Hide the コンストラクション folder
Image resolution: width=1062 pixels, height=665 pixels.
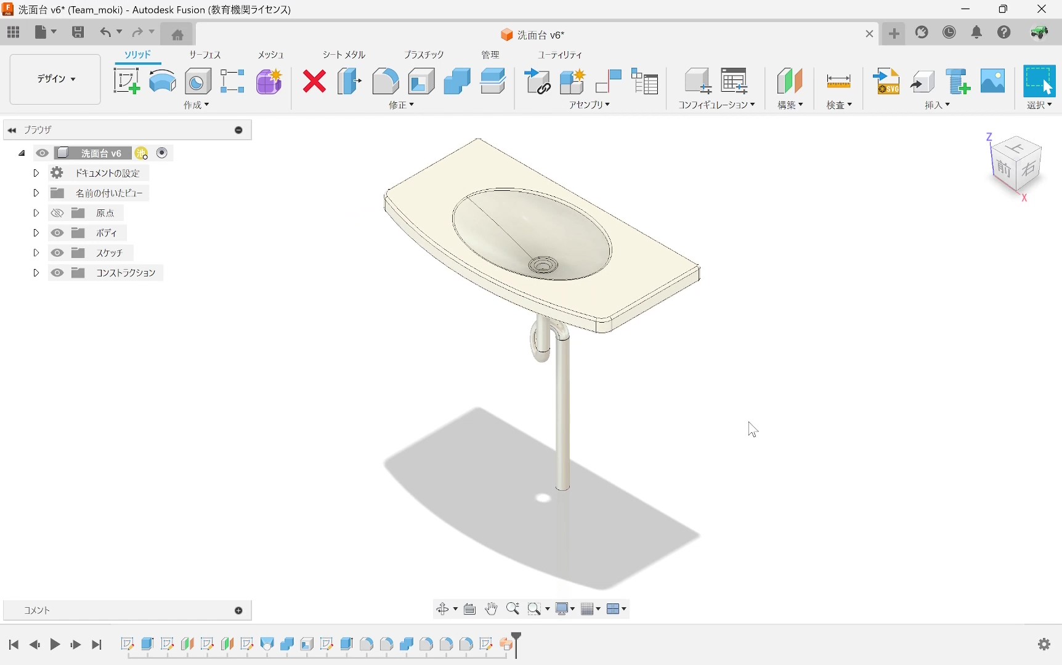(x=57, y=273)
